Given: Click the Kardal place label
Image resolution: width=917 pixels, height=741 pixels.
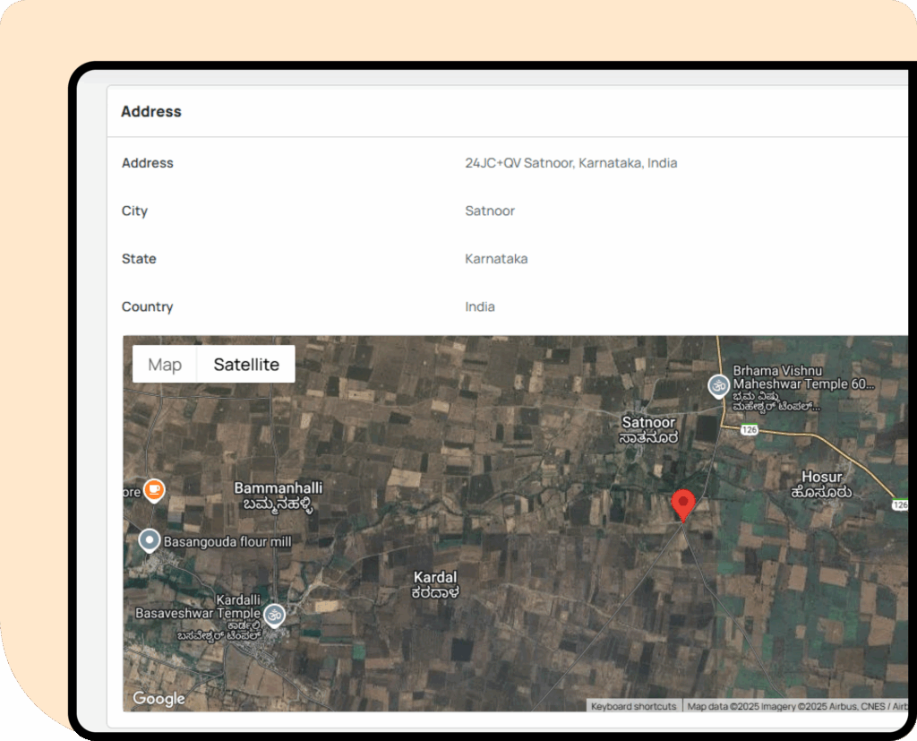Looking at the screenshot, I should pos(435,584).
